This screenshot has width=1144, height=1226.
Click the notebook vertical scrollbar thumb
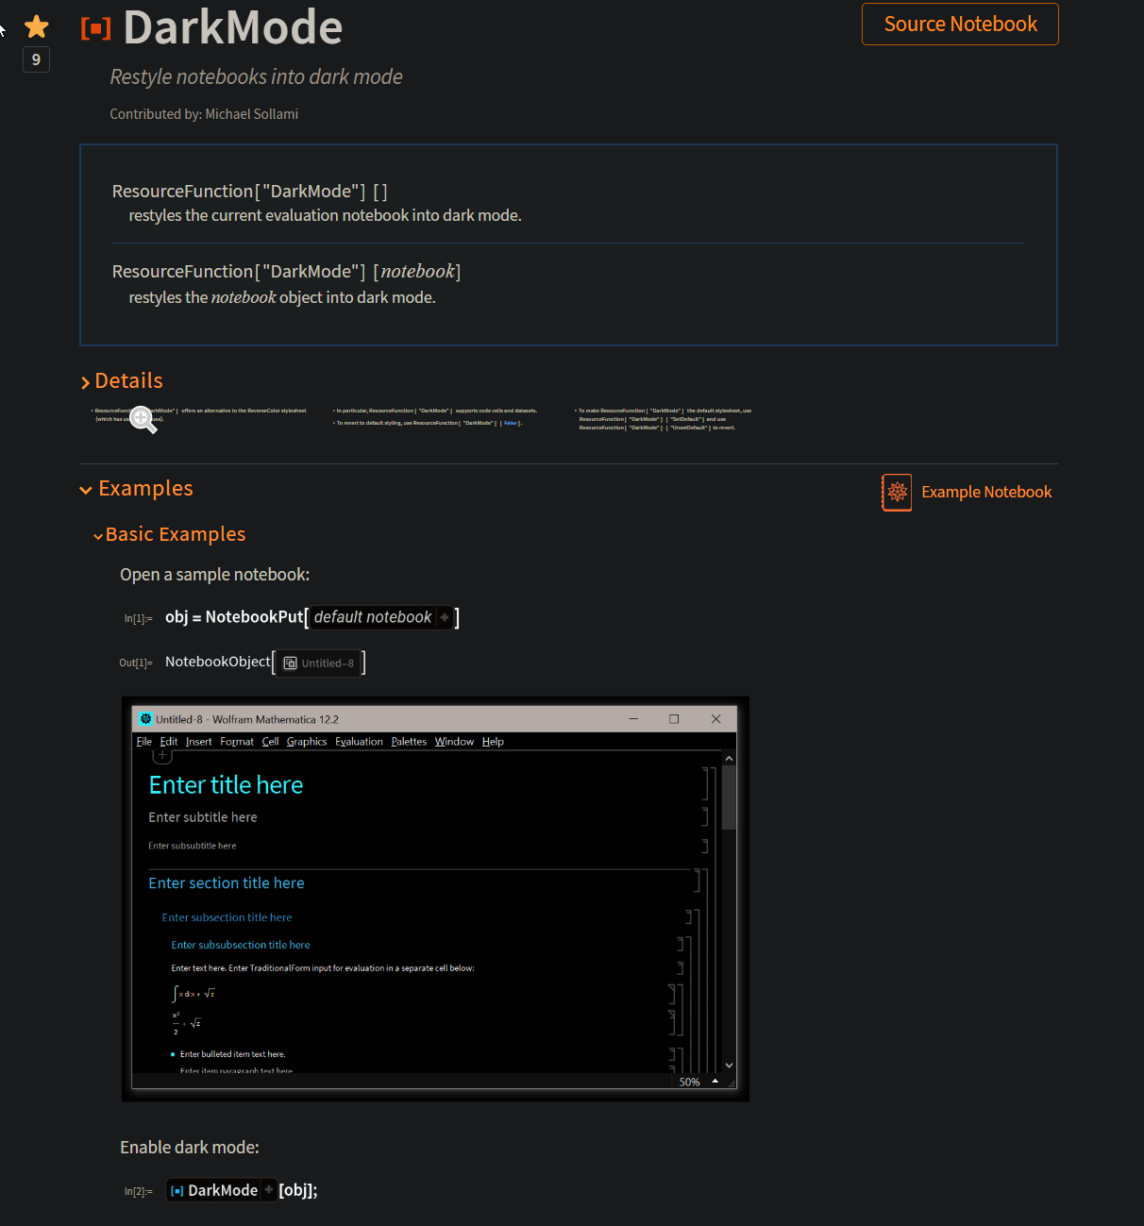[729, 798]
